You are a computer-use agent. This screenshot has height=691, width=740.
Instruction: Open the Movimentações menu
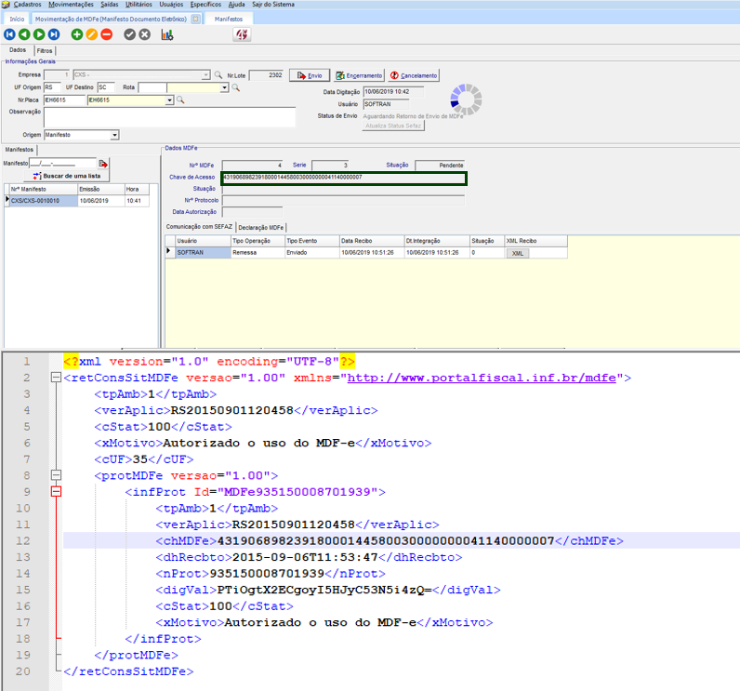coord(71,5)
